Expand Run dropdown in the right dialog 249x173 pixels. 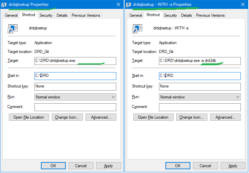click(x=200, y=97)
